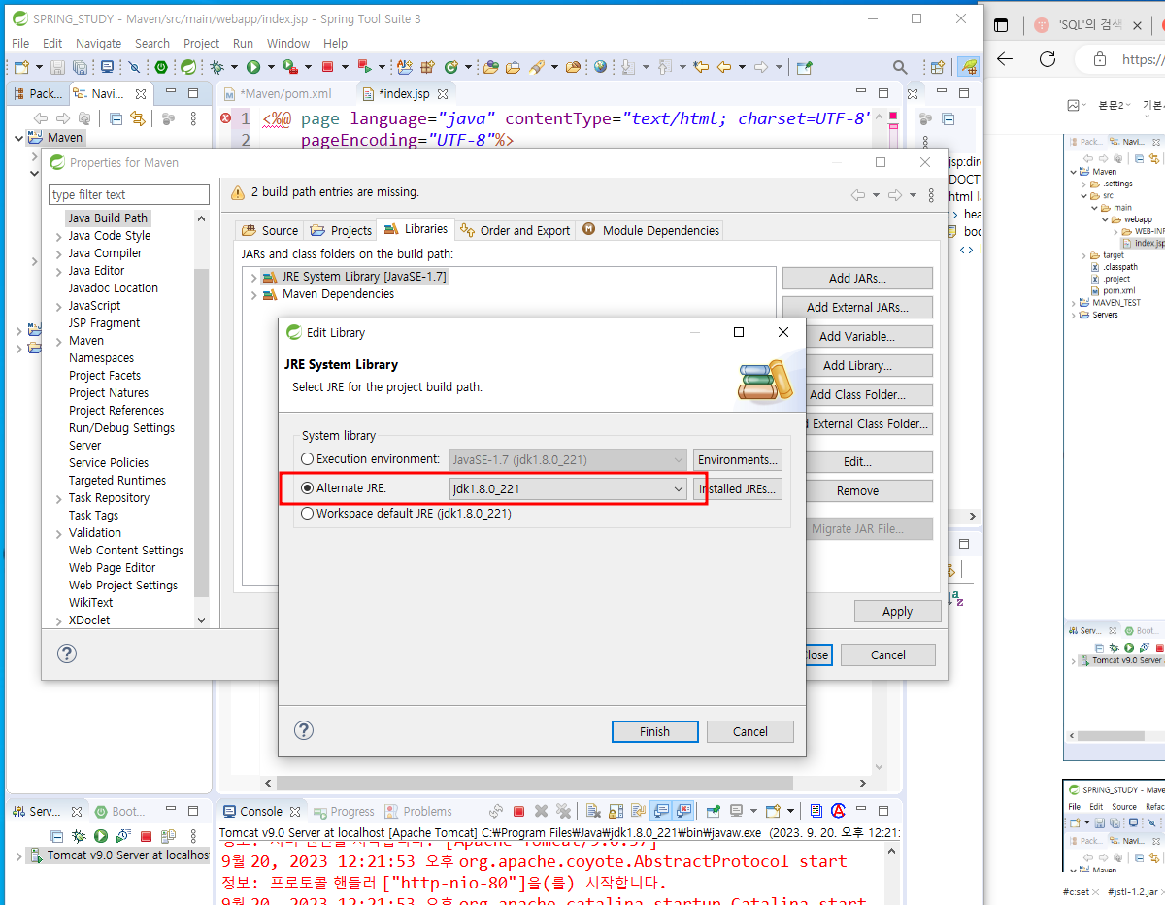This screenshot has height=905, width=1165.
Task: Select the Execution environment radio button
Action: (x=308, y=458)
